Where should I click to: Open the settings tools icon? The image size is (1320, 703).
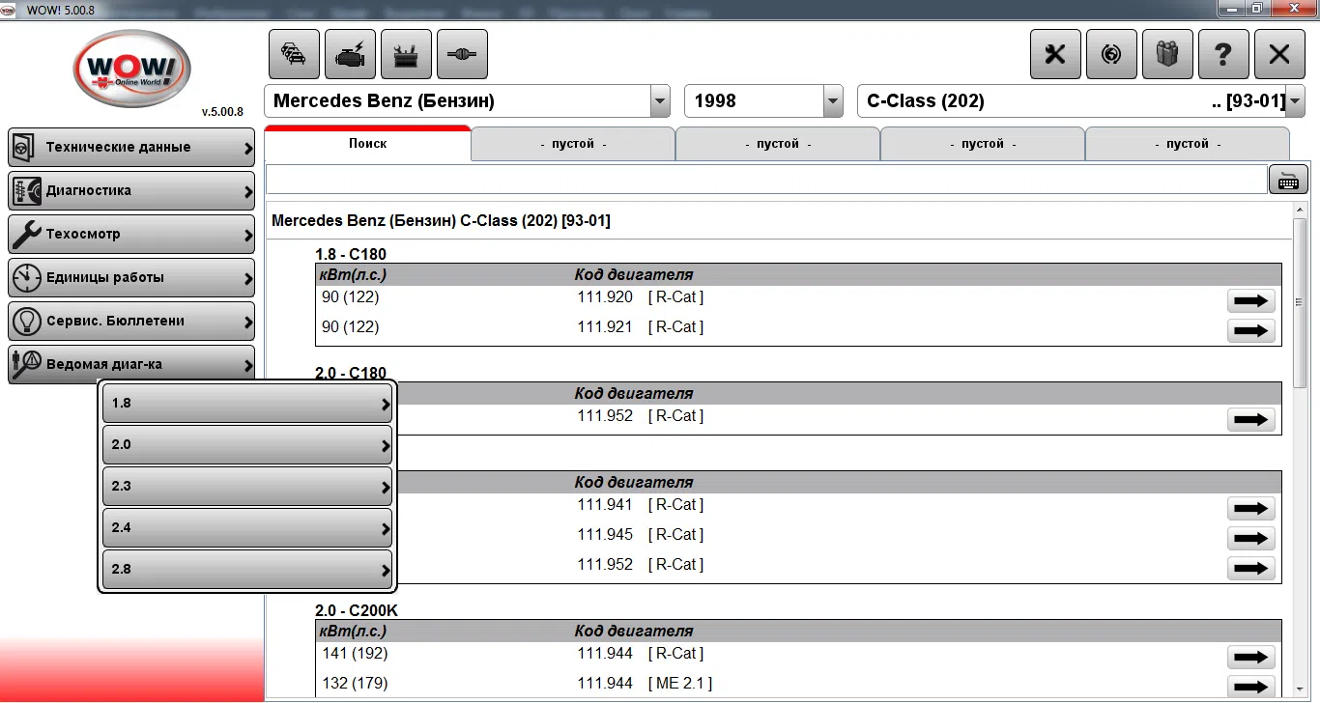pos(1054,54)
